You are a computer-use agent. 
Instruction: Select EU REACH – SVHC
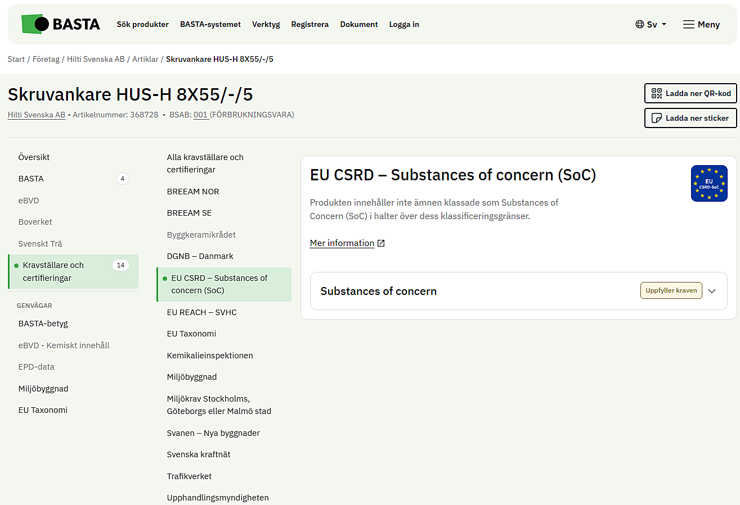224,312
